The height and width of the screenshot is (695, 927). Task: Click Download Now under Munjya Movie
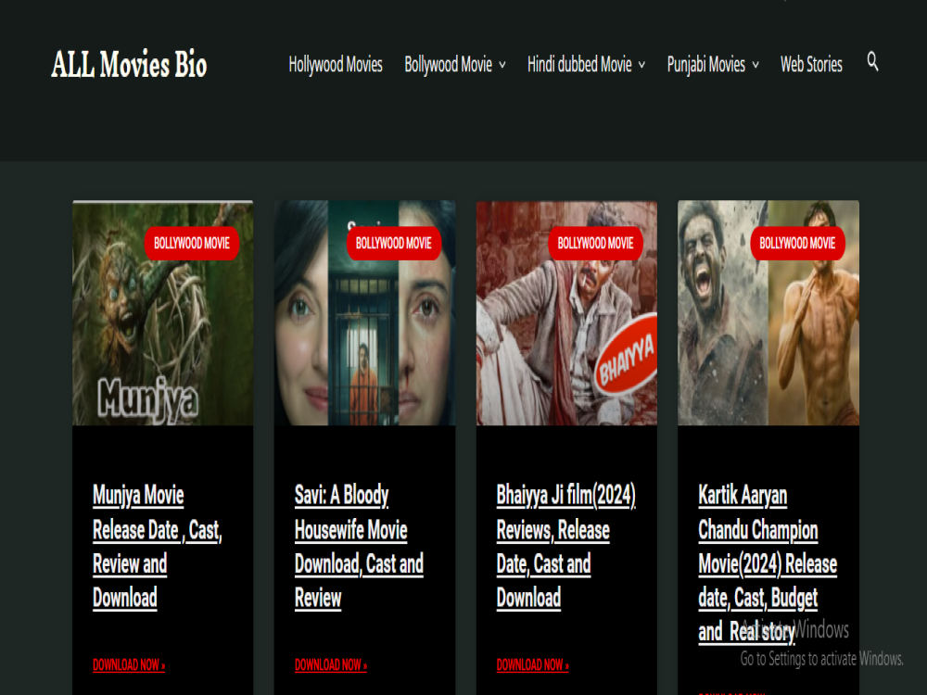click(129, 664)
